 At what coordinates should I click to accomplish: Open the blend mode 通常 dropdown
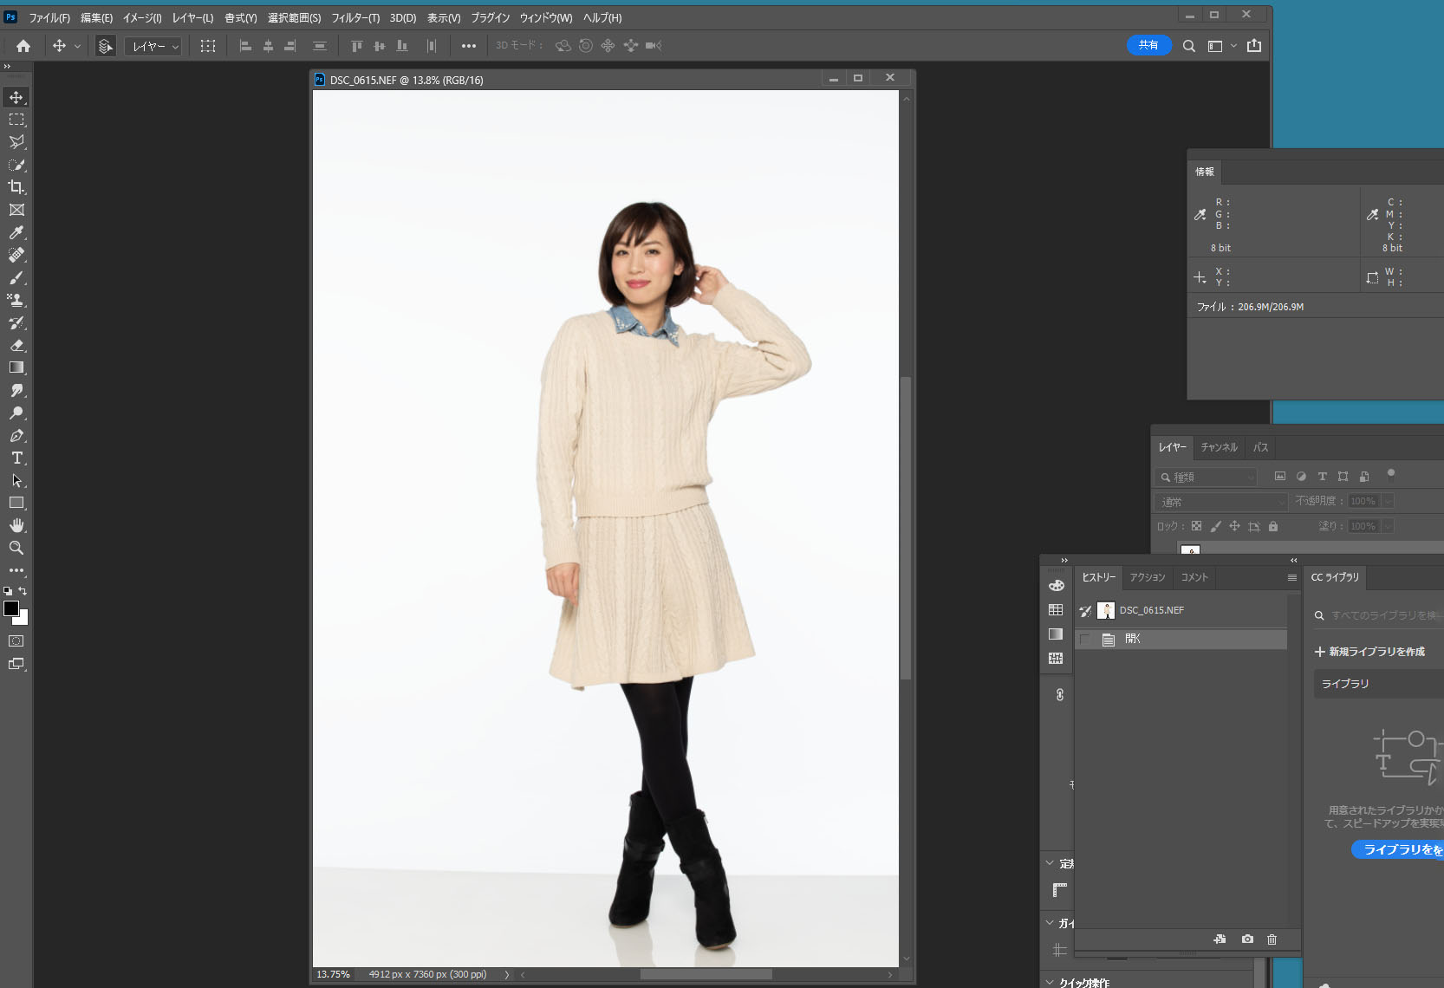click(1220, 502)
